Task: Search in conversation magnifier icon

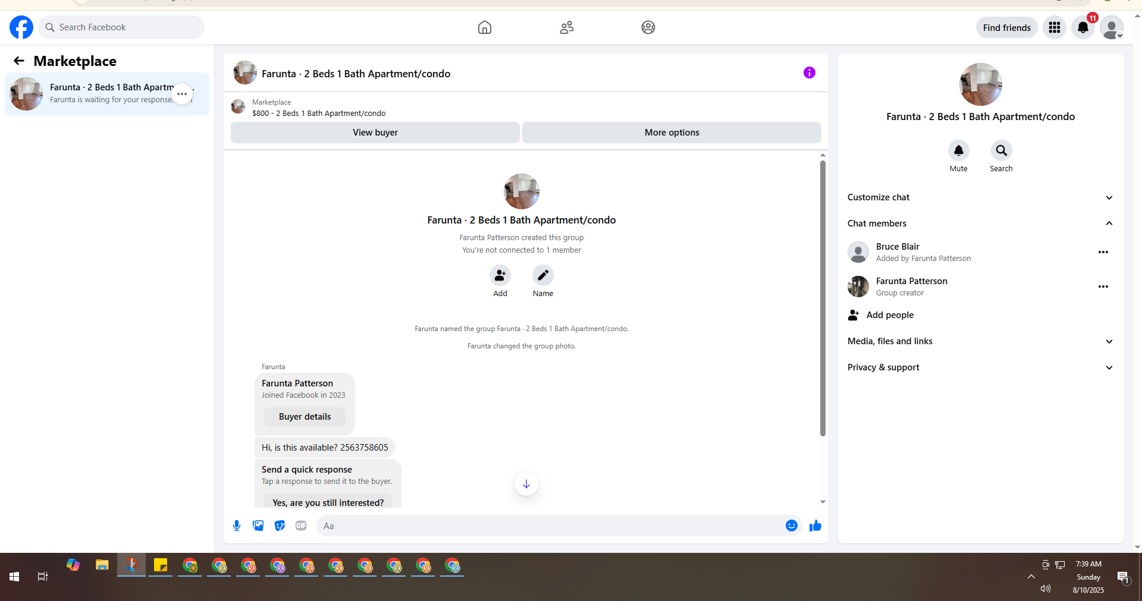Action: [x=1002, y=150]
